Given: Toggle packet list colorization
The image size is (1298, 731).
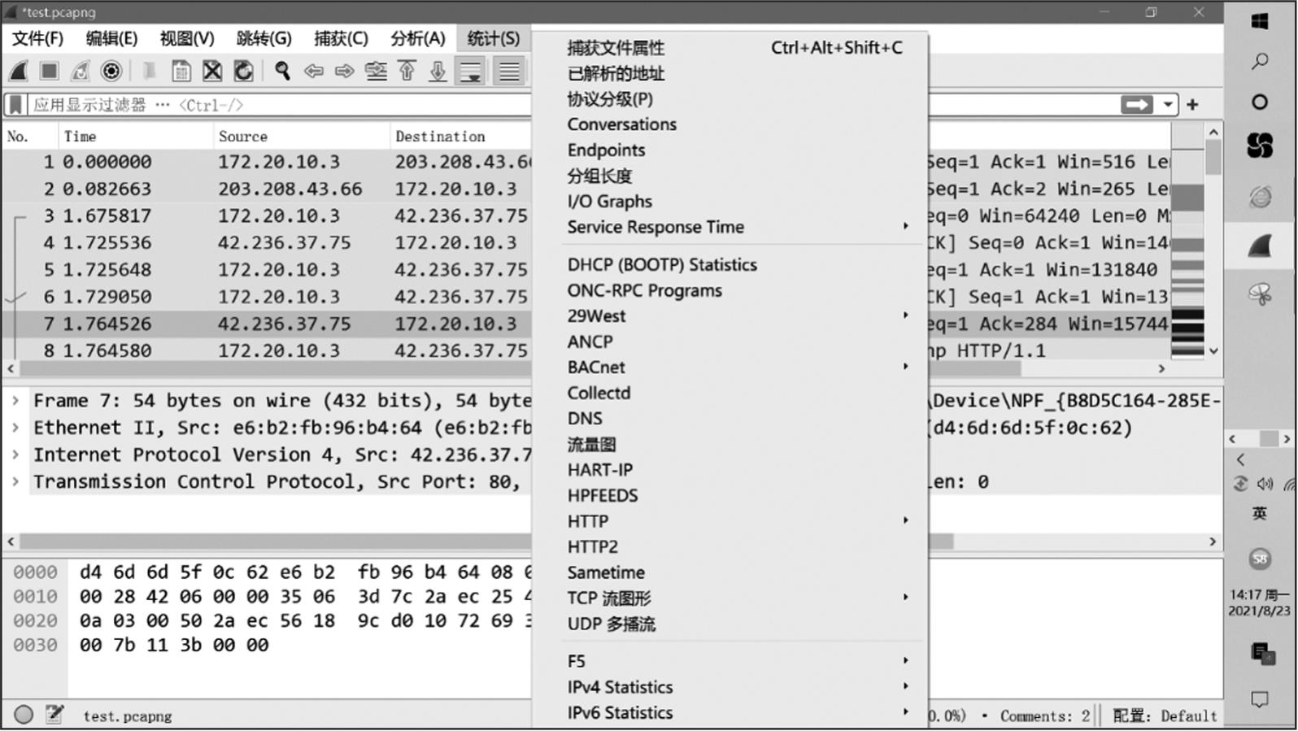Looking at the screenshot, I should point(509,72).
